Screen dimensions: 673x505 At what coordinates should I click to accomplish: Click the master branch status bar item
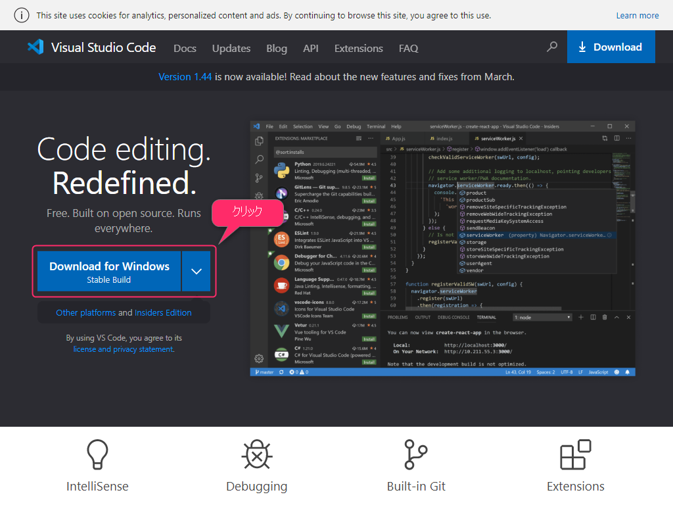264,372
